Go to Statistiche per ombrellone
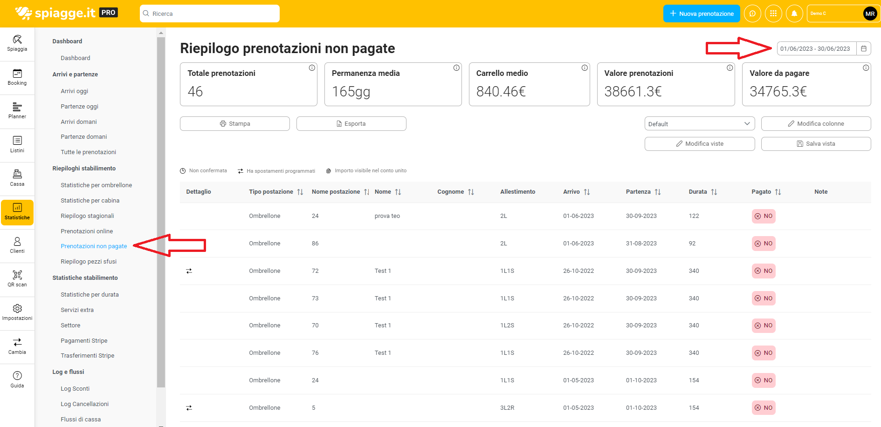 pos(96,185)
